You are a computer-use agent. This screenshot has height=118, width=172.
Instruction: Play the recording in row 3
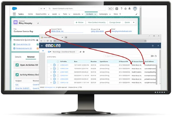pos(54,72)
